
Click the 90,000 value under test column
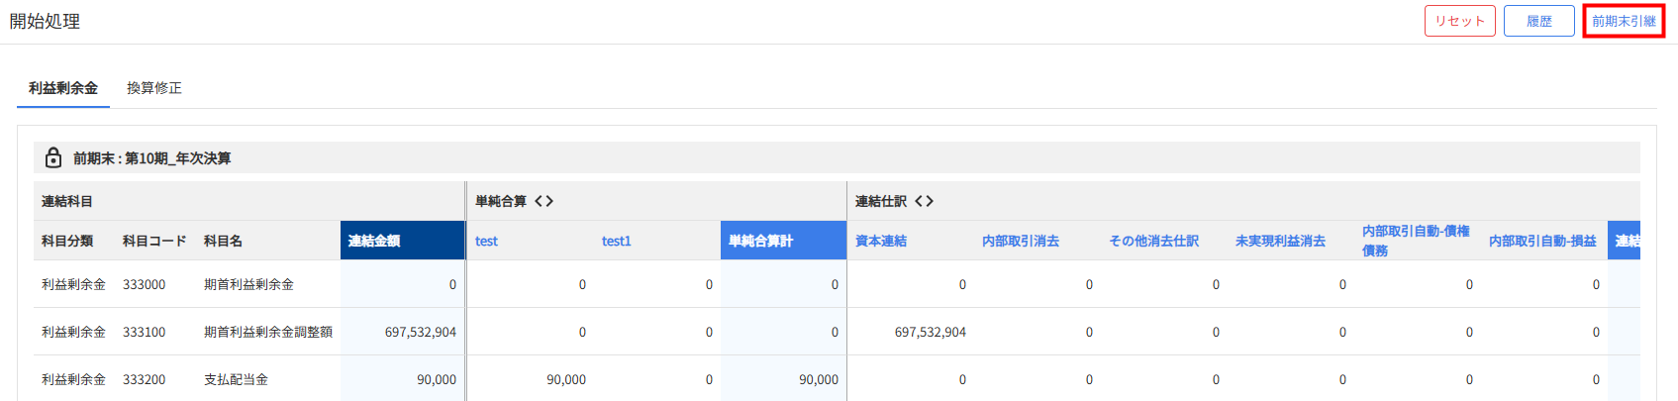pyautogui.click(x=566, y=379)
